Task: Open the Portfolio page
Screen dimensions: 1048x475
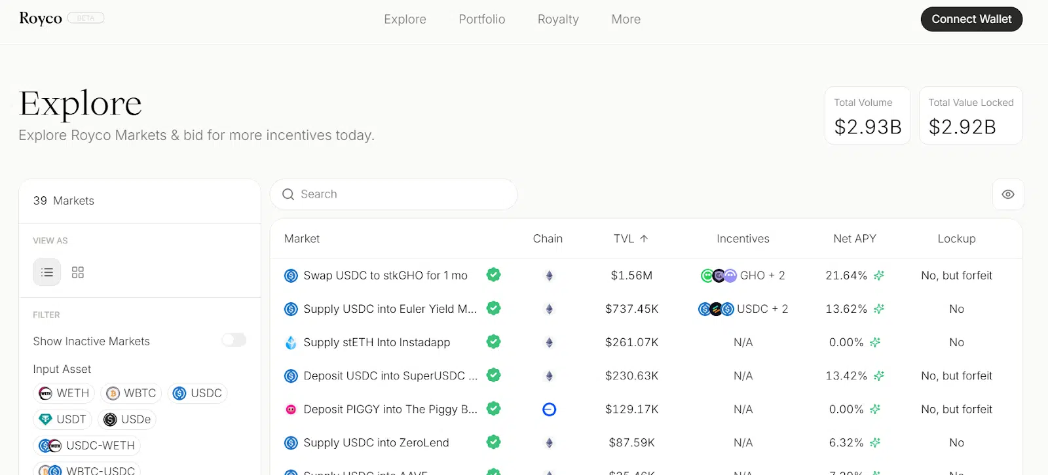Action: 482,20
